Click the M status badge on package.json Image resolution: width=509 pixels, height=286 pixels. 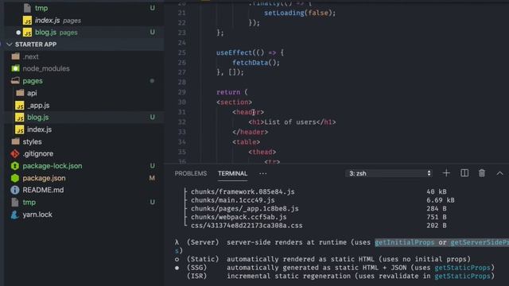pos(152,178)
